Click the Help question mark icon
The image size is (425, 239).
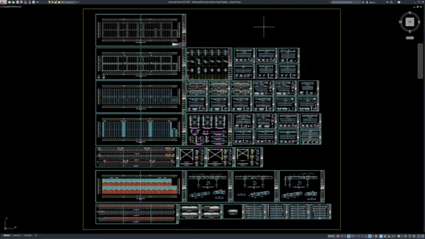tap(398, 2)
